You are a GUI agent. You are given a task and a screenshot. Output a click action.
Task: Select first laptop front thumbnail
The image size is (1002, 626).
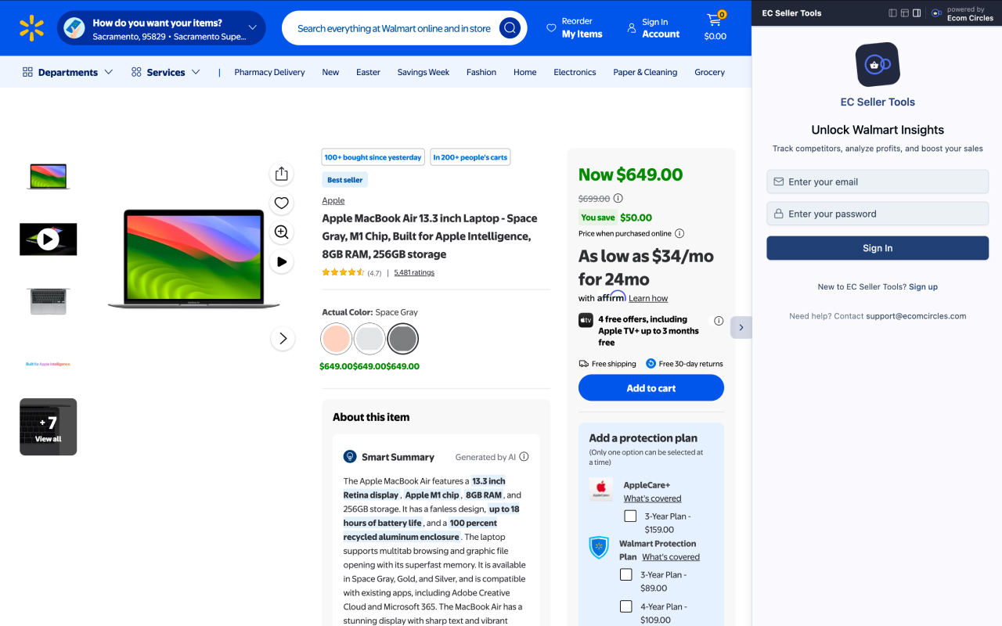tap(49, 176)
